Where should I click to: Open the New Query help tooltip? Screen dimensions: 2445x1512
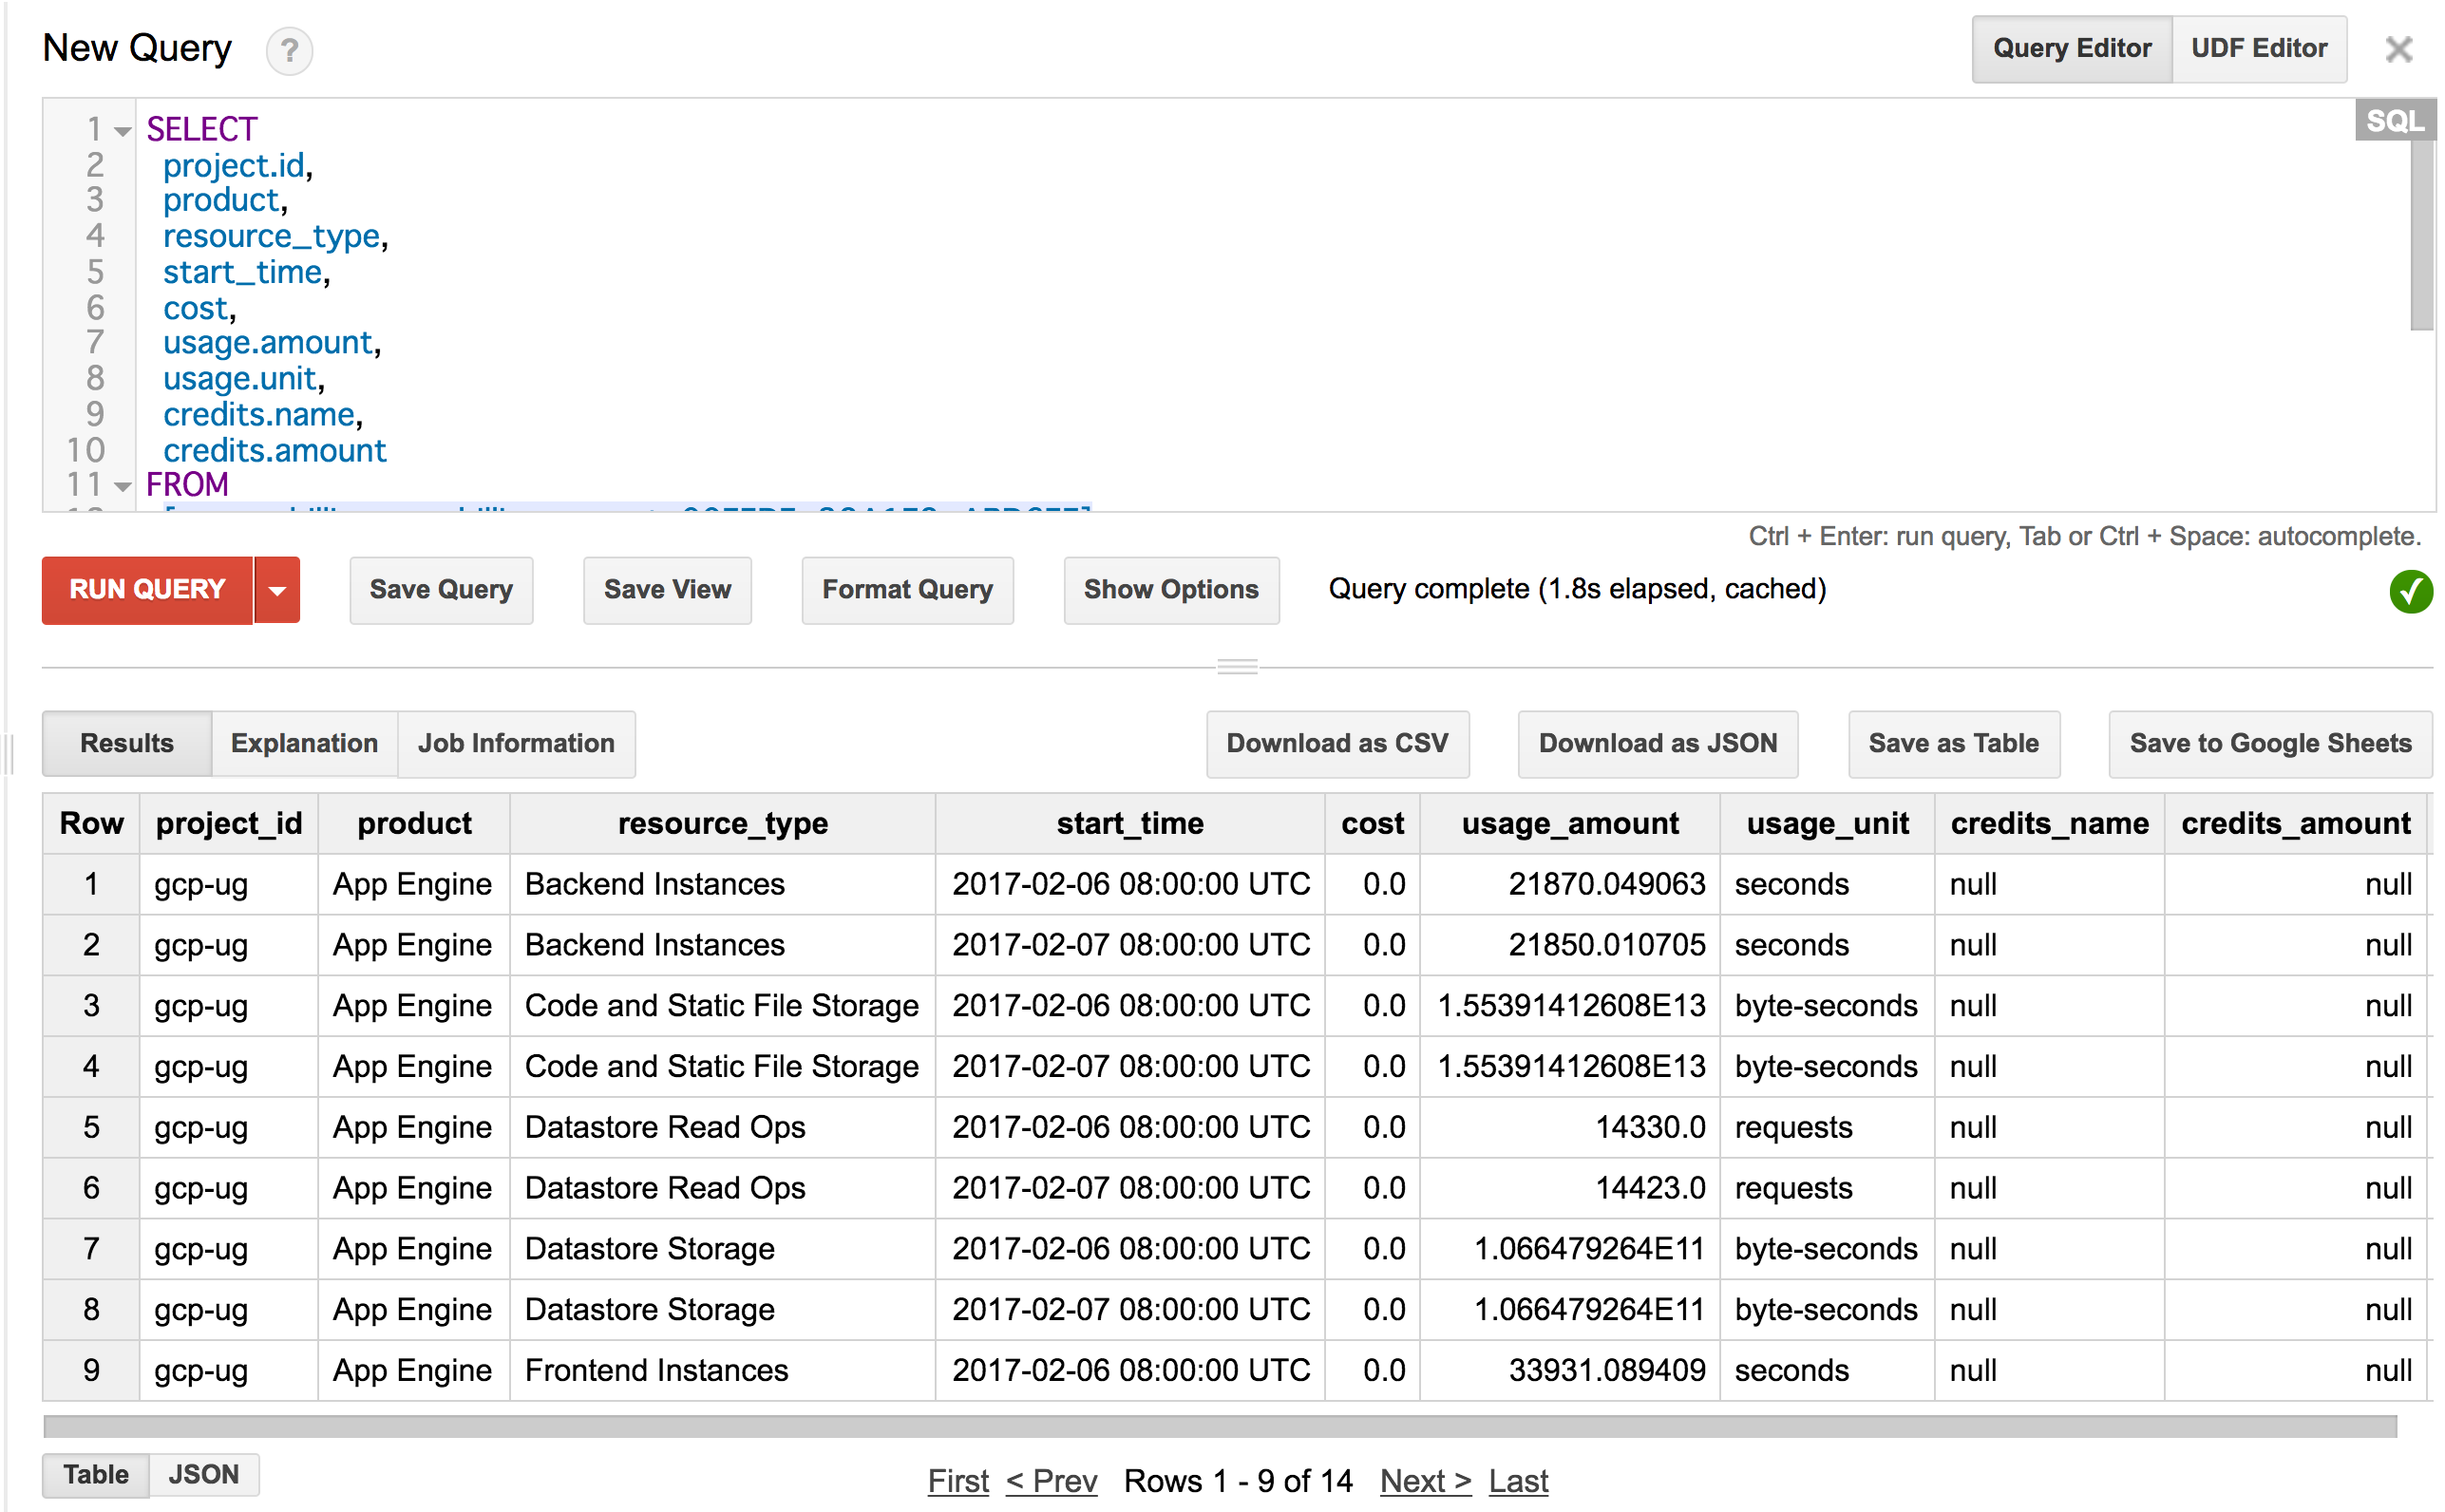pos(289,49)
